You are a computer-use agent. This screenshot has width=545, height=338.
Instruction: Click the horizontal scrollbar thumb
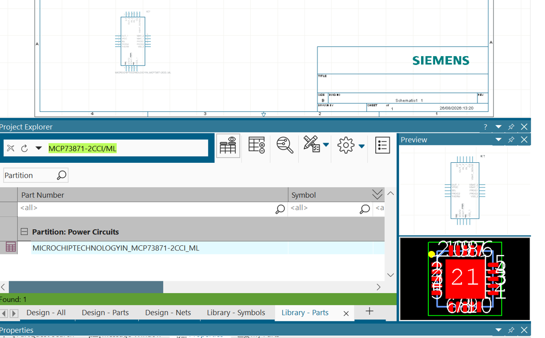click(86, 288)
